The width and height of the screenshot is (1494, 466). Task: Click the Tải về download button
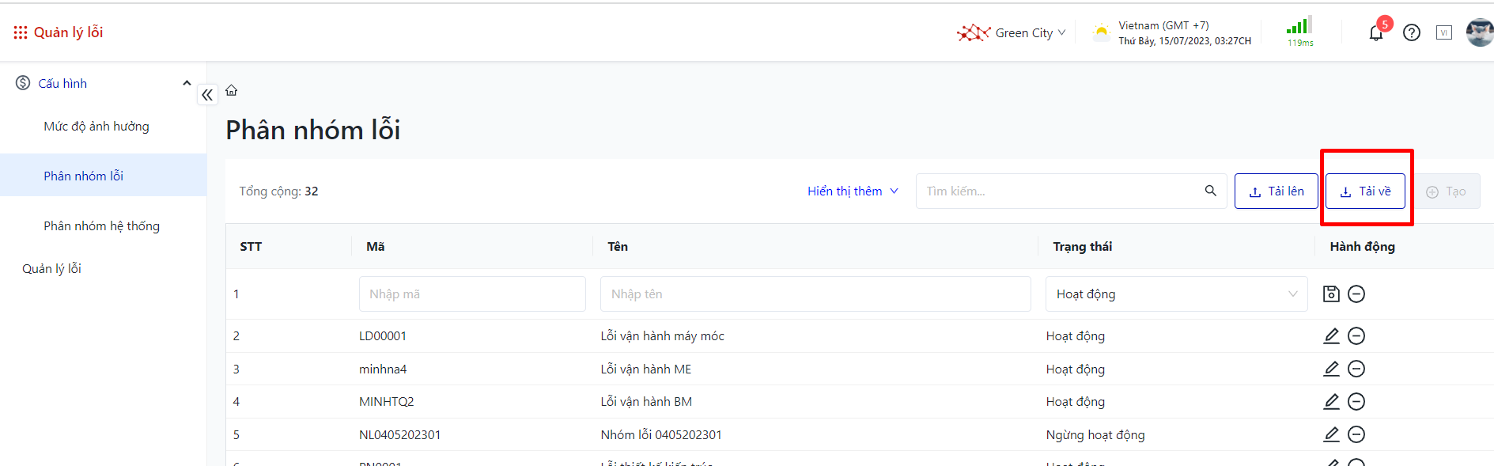tap(1365, 191)
